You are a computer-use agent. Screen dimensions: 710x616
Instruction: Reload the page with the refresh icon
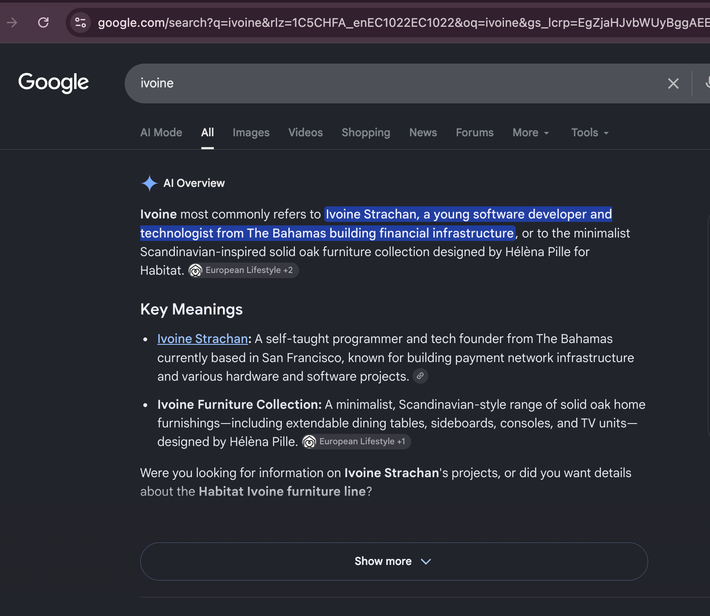coord(43,22)
